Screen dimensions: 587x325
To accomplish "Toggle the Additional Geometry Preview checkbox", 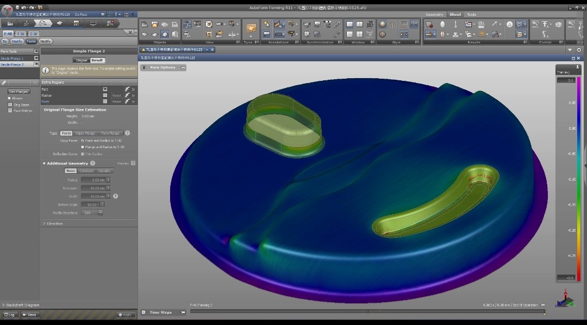I will [133, 163].
